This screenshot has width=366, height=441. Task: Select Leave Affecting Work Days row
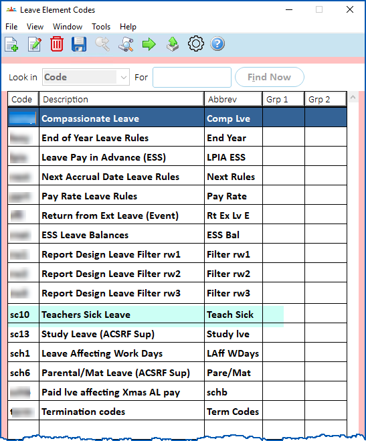click(177, 353)
